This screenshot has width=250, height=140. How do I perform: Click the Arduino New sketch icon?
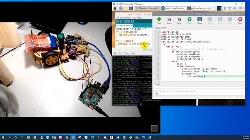pyautogui.click(x=125, y=21)
